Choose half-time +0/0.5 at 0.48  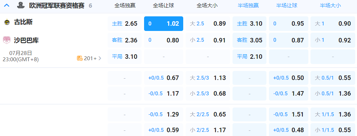pos(288,130)
